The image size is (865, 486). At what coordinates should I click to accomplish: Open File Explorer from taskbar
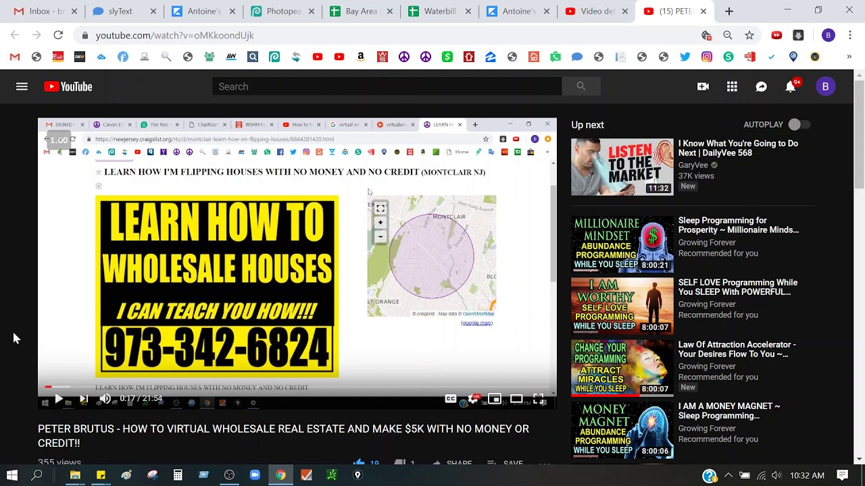tap(75, 475)
